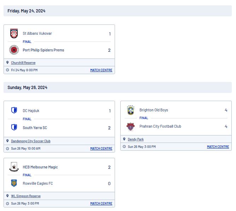The height and width of the screenshot is (211, 236).
Task: Click the DC Hajduk shield icon
Action: click(x=14, y=110)
